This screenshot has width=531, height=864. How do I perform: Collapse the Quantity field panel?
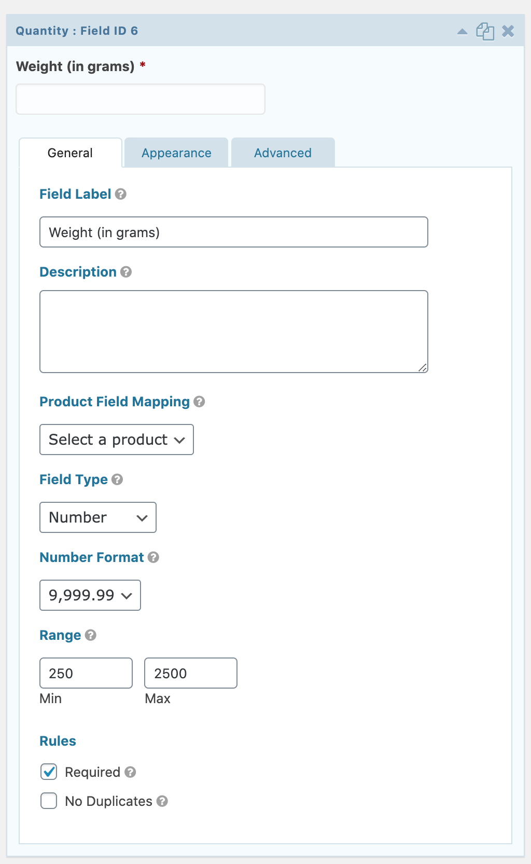click(x=463, y=31)
